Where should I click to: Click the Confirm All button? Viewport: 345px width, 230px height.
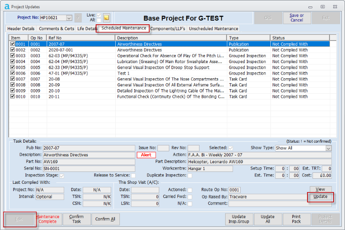[x=105, y=219]
